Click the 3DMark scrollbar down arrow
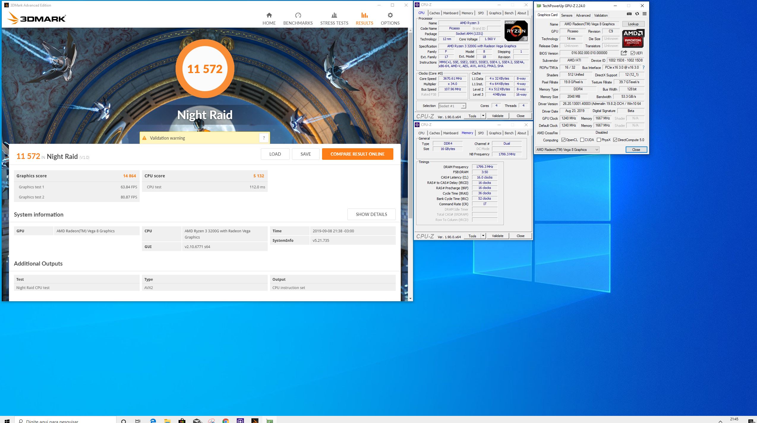Viewport: 757px width, 423px height. 410,299
